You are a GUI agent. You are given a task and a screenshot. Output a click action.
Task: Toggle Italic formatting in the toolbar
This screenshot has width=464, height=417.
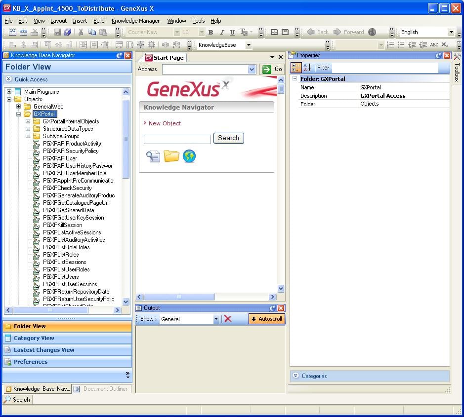[x=221, y=32]
